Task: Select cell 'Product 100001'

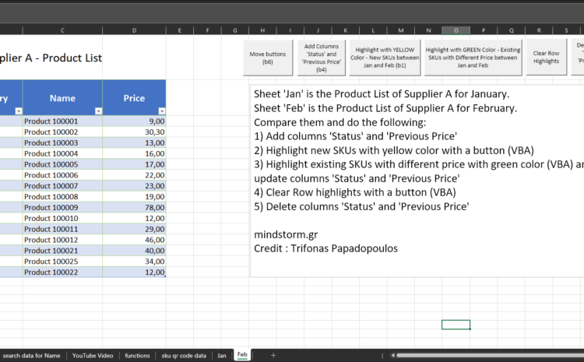Action: (62, 121)
